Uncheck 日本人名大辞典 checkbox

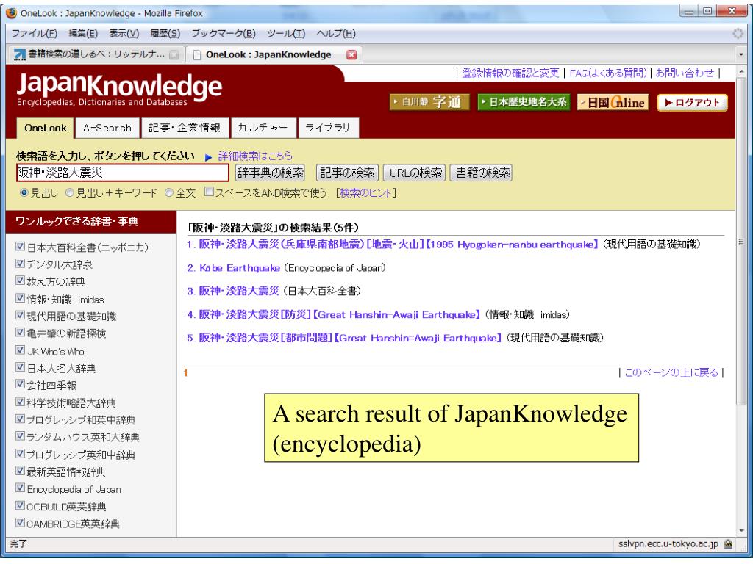(x=20, y=367)
